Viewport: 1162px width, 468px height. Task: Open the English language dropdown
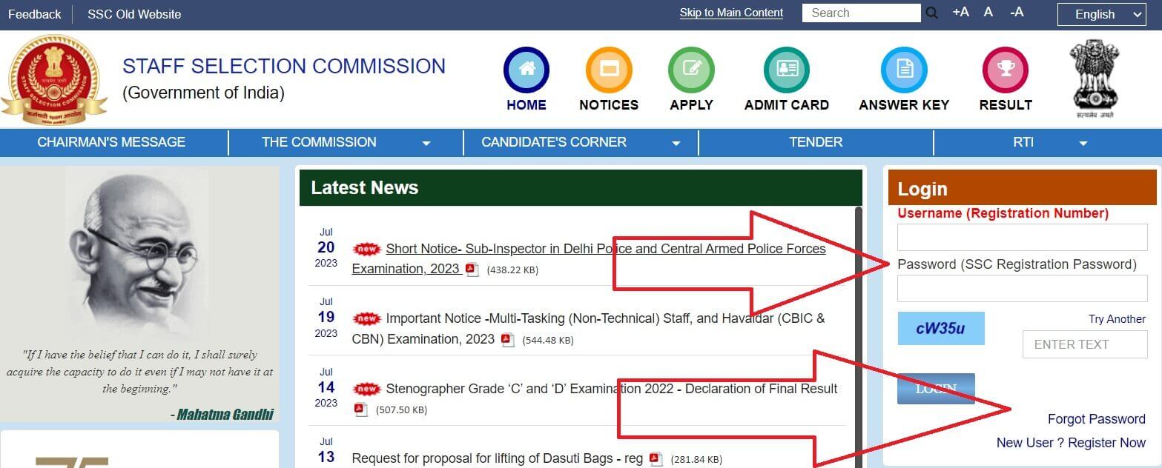(x=1102, y=14)
